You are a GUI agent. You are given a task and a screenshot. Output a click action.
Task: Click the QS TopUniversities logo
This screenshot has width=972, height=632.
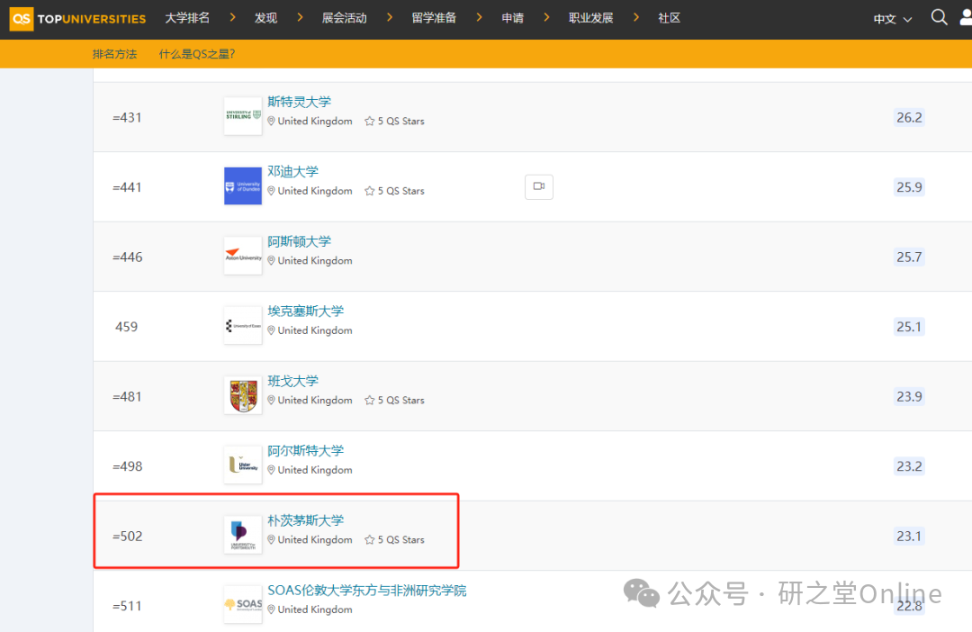pos(78,19)
